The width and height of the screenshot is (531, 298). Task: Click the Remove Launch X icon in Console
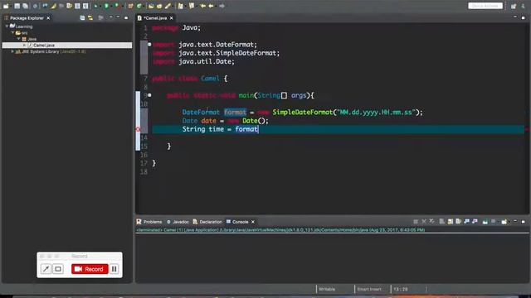point(424,222)
